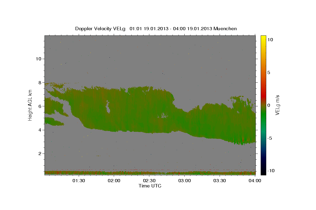
Task: Click the '02:30' time axis label
Action: [149, 181]
